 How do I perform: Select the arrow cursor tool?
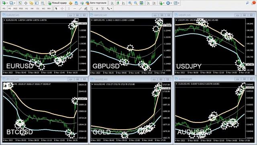click(x=56, y=8)
